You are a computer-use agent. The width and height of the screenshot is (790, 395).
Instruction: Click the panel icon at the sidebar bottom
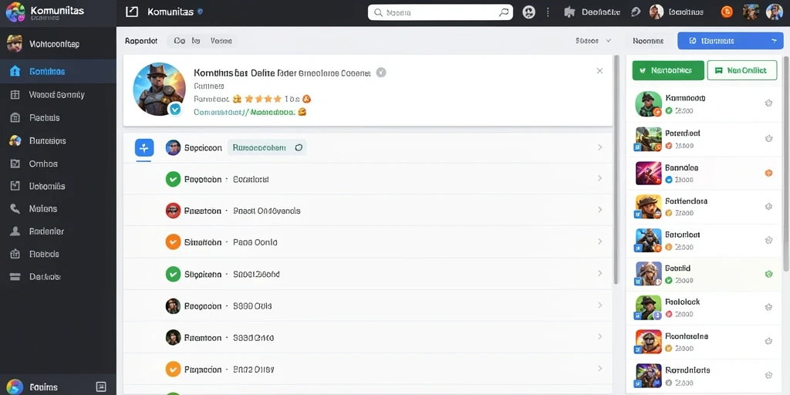101,387
